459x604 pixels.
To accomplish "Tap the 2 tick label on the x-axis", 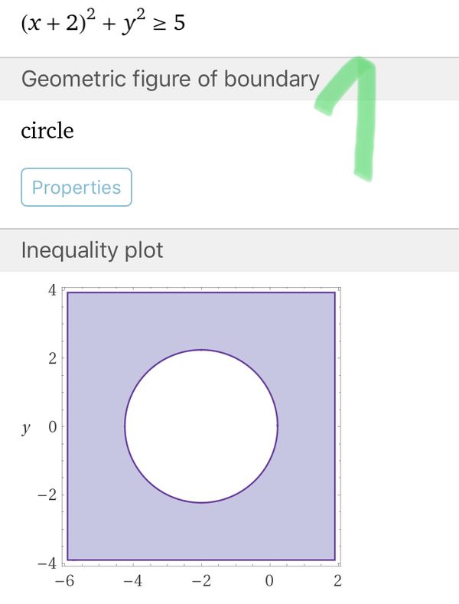I will pos(337,581).
